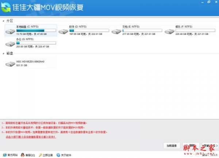Click the text 文档 (E: NTFS)

pyautogui.click(x=131, y=27)
